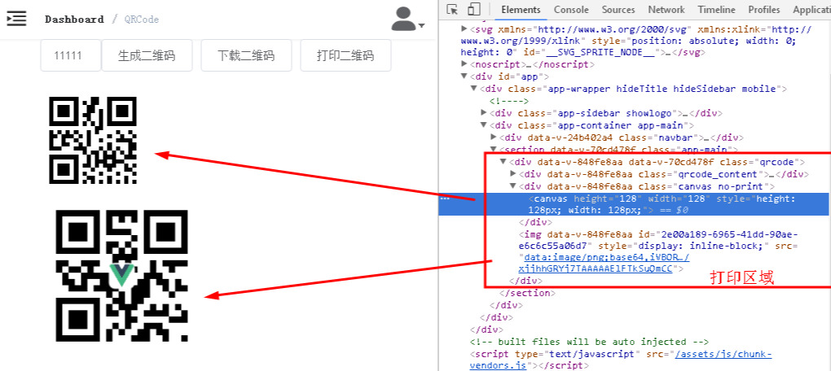831x371 pixels.
Task: Switch to the Network tab
Action: point(666,10)
